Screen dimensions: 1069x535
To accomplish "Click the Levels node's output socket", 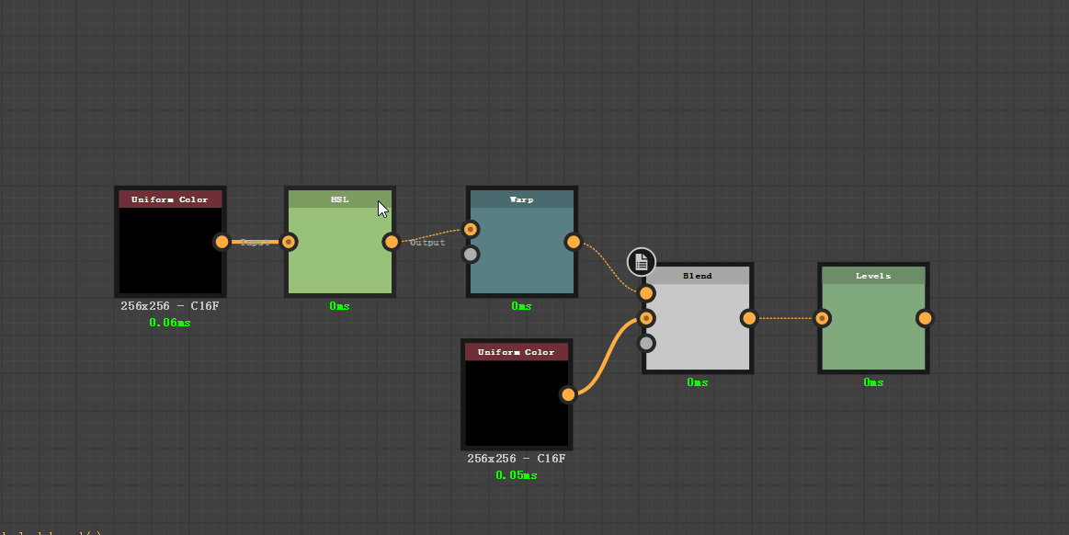I will pyautogui.click(x=925, y=318).
